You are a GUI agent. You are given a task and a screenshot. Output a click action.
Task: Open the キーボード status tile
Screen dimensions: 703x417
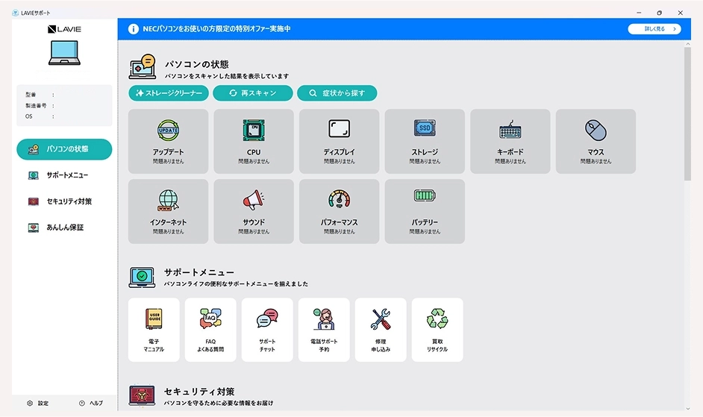(x=510, y=141)
